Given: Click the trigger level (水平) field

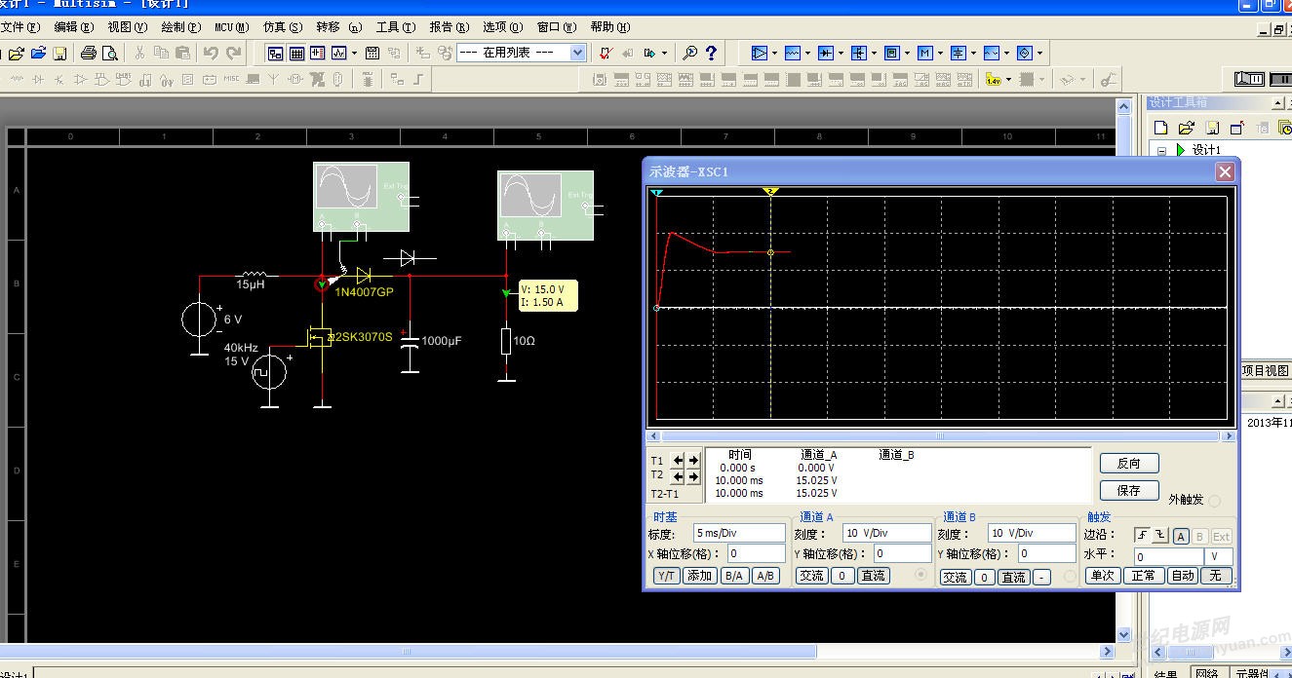Looking at the screenshot, I should (x=1169, y=557).
